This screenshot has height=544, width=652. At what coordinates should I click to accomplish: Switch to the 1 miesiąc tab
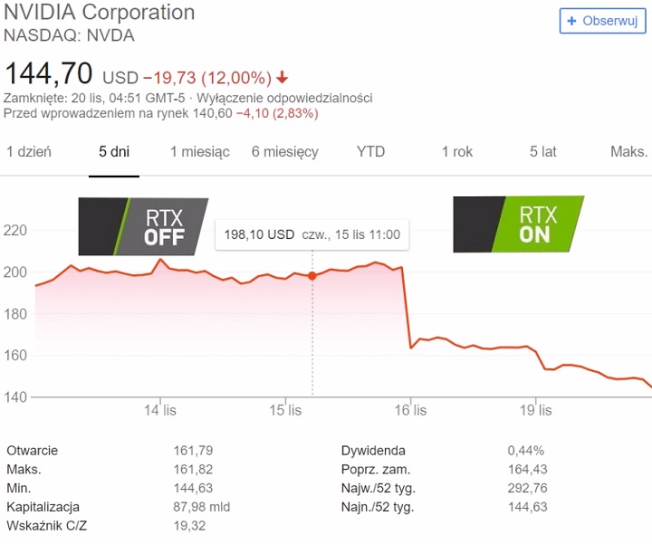[199, 151]
